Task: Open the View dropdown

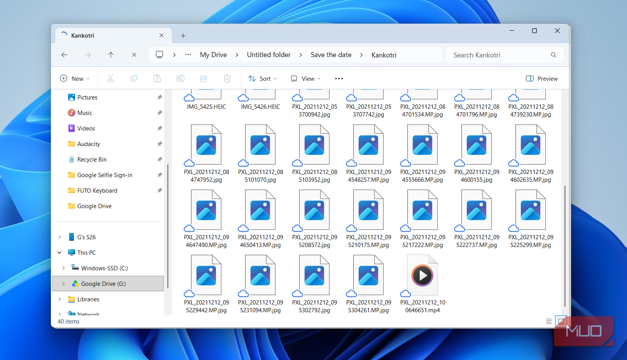Action: [306, 78]
